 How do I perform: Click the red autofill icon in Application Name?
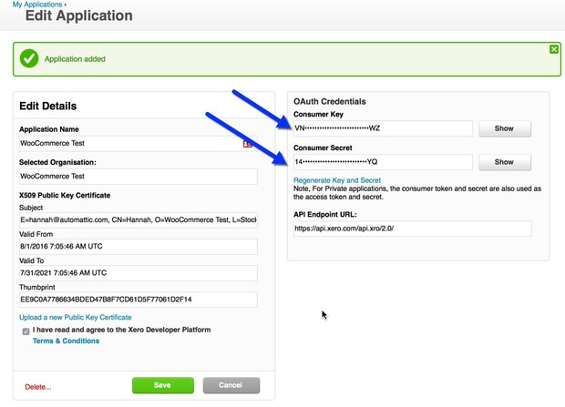[248, 144]
